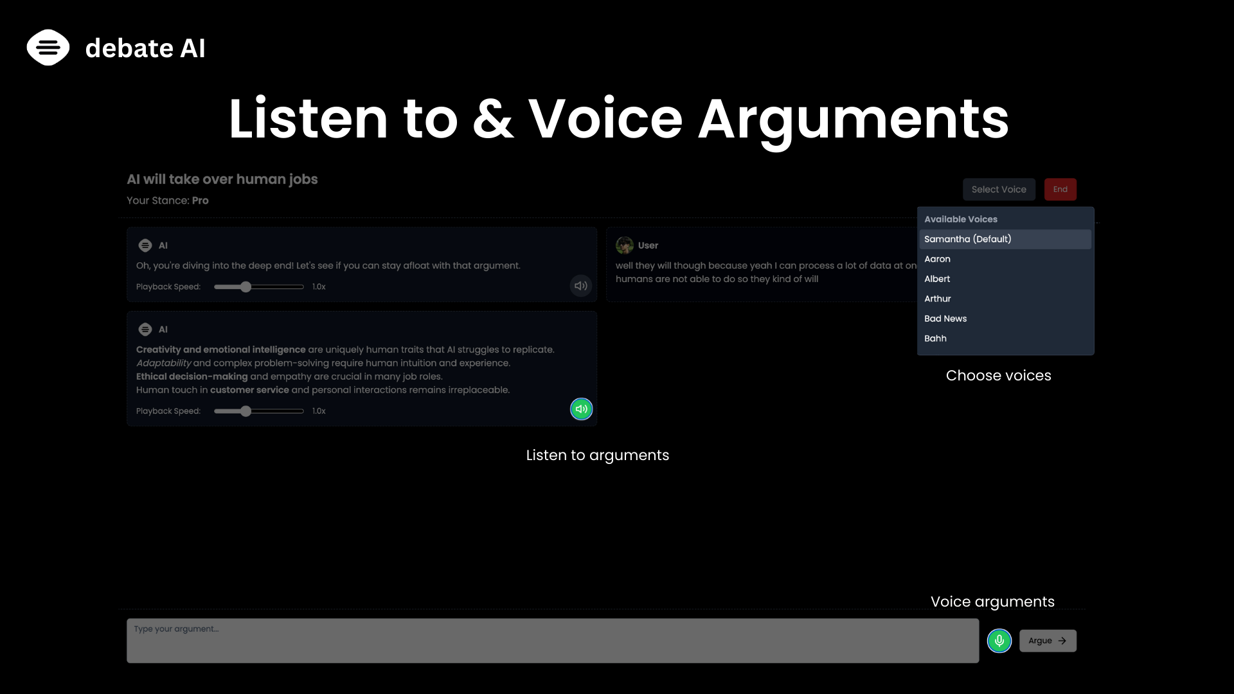Select Arthur from available voices
The height and width of the screenshot is (694, 1234).
pos(1005,299)
